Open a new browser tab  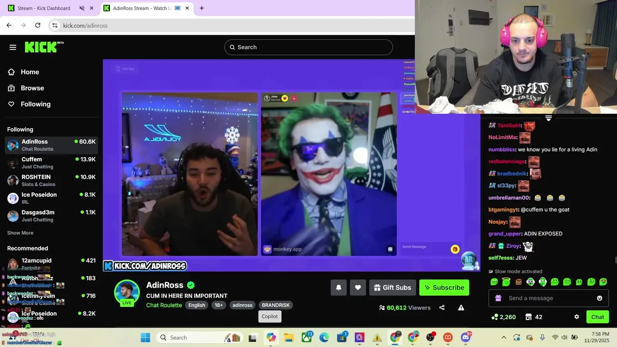[201, 8]
